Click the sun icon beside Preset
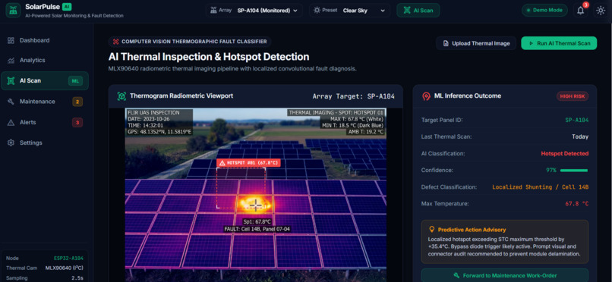Screen dimensions: 612x282 click(317, 11)
